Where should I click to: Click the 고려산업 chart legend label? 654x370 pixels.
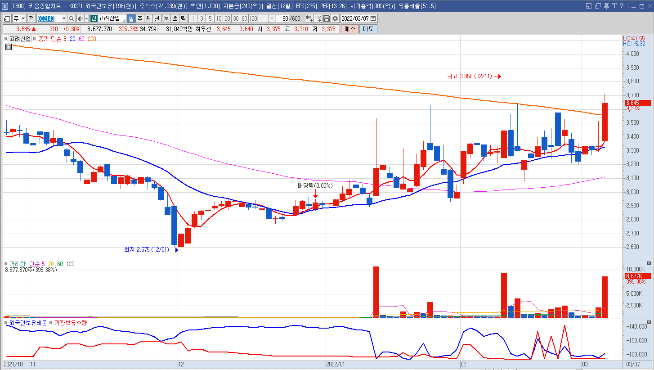coord(20,39)
